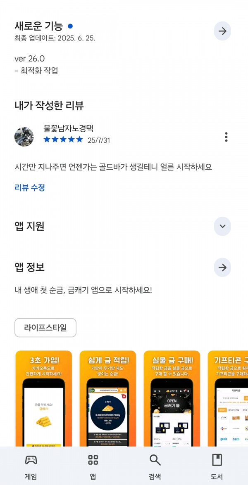This screenshot has height=485, width=248.
Task: Open the 새로운 기능 arrow button
Action: tap(222, 31)
